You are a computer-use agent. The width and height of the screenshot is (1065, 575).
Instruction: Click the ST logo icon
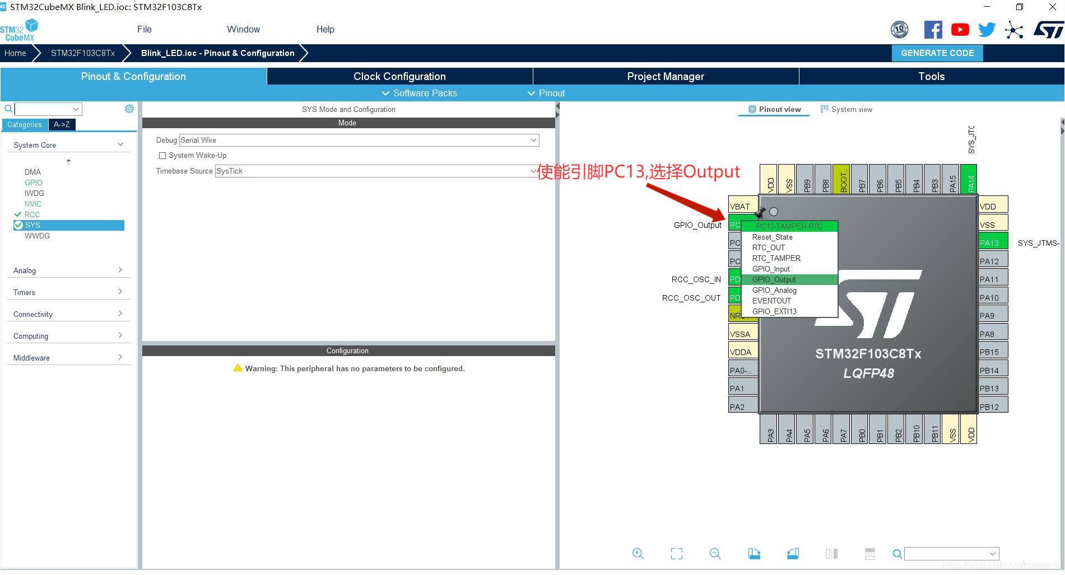(1048, 30)
